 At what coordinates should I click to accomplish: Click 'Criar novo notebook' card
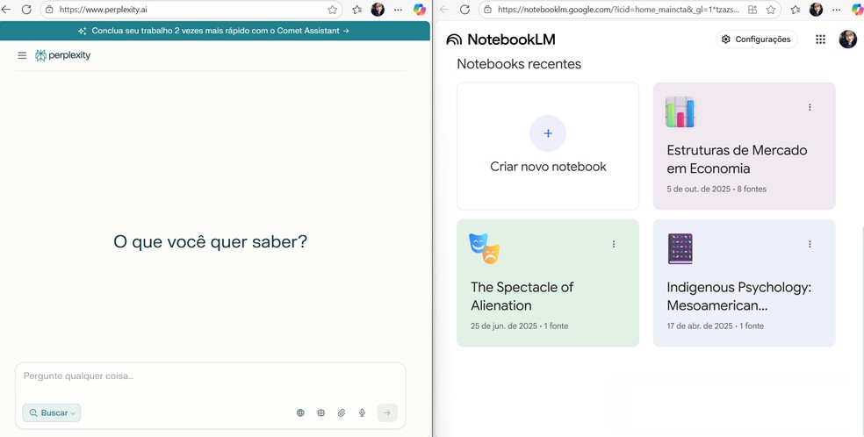pos(548,147)
